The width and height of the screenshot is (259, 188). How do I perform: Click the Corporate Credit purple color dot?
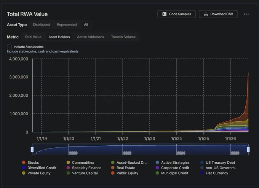point(157,168)
